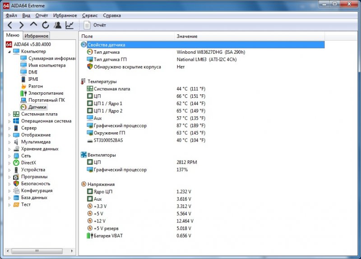Open the graph chart toolbar icon
This screenshot has width=361, height=259.
(69, 25)
